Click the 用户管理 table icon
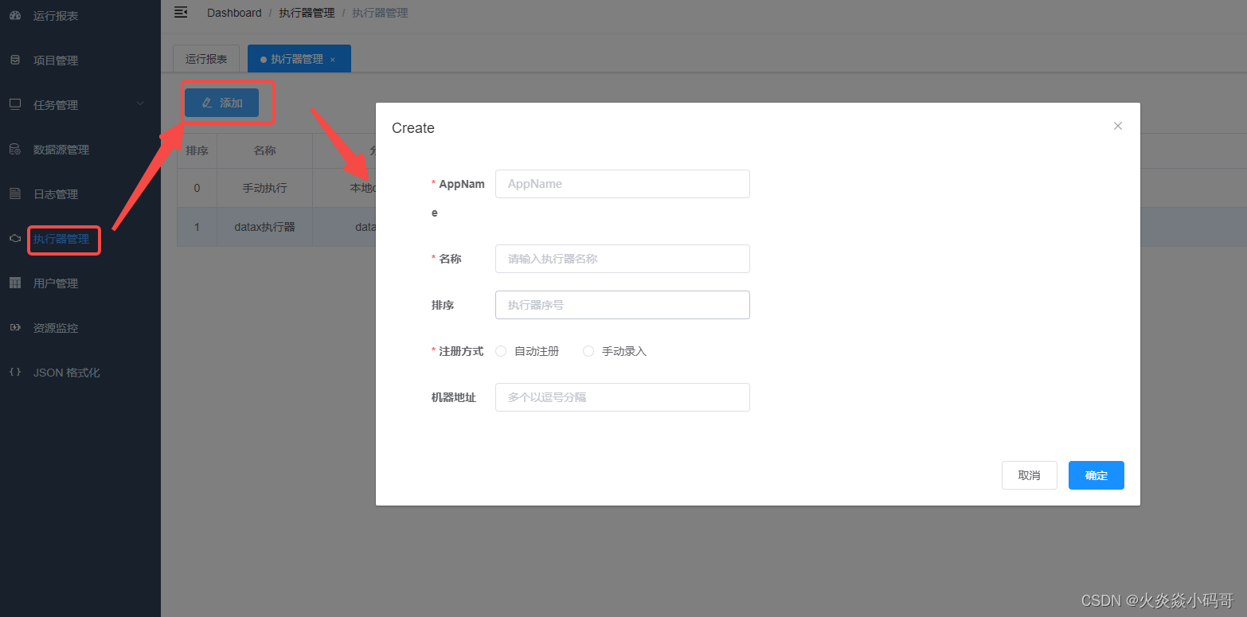Image resolution: width=1247 pixels, height=617 pixels. pos(15,283)
